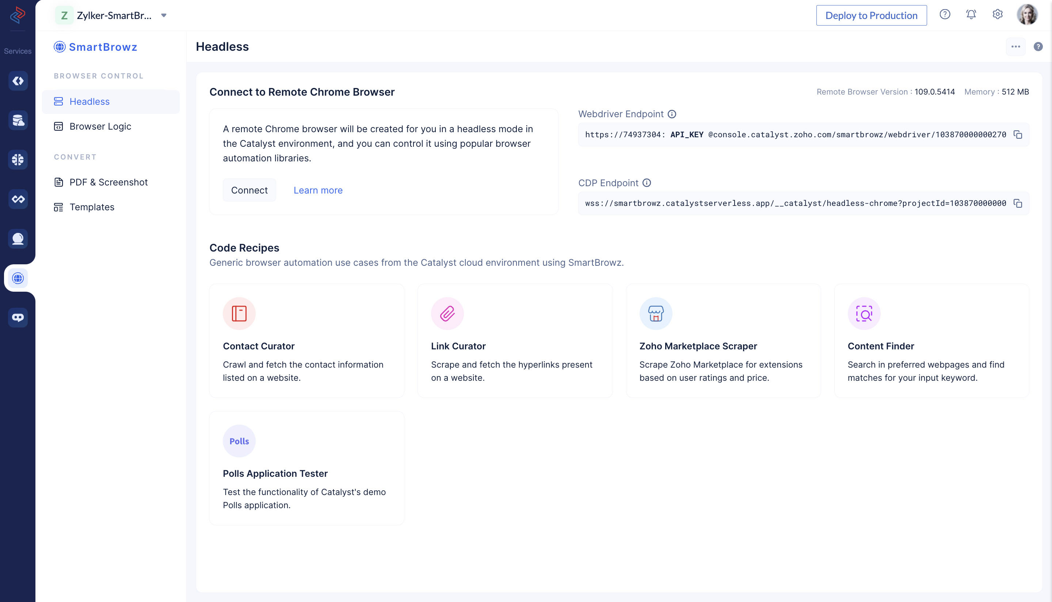Click the SmartBrowz project name dropdown

tap(165, 15)
